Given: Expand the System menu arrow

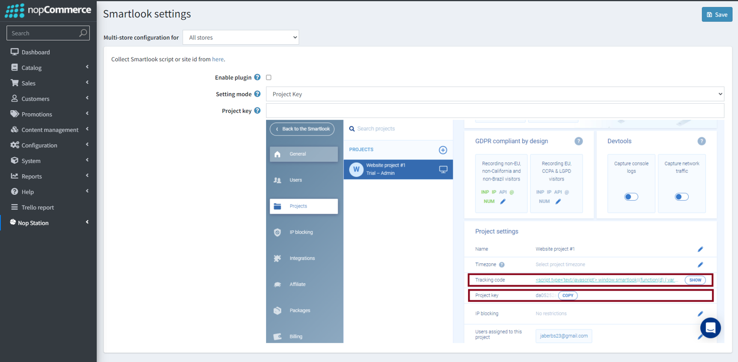Looking at the screenshot, I should point(87,160).
